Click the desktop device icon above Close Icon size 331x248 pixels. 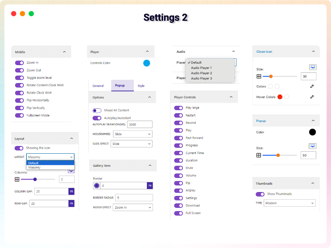[x=313, y=67]
